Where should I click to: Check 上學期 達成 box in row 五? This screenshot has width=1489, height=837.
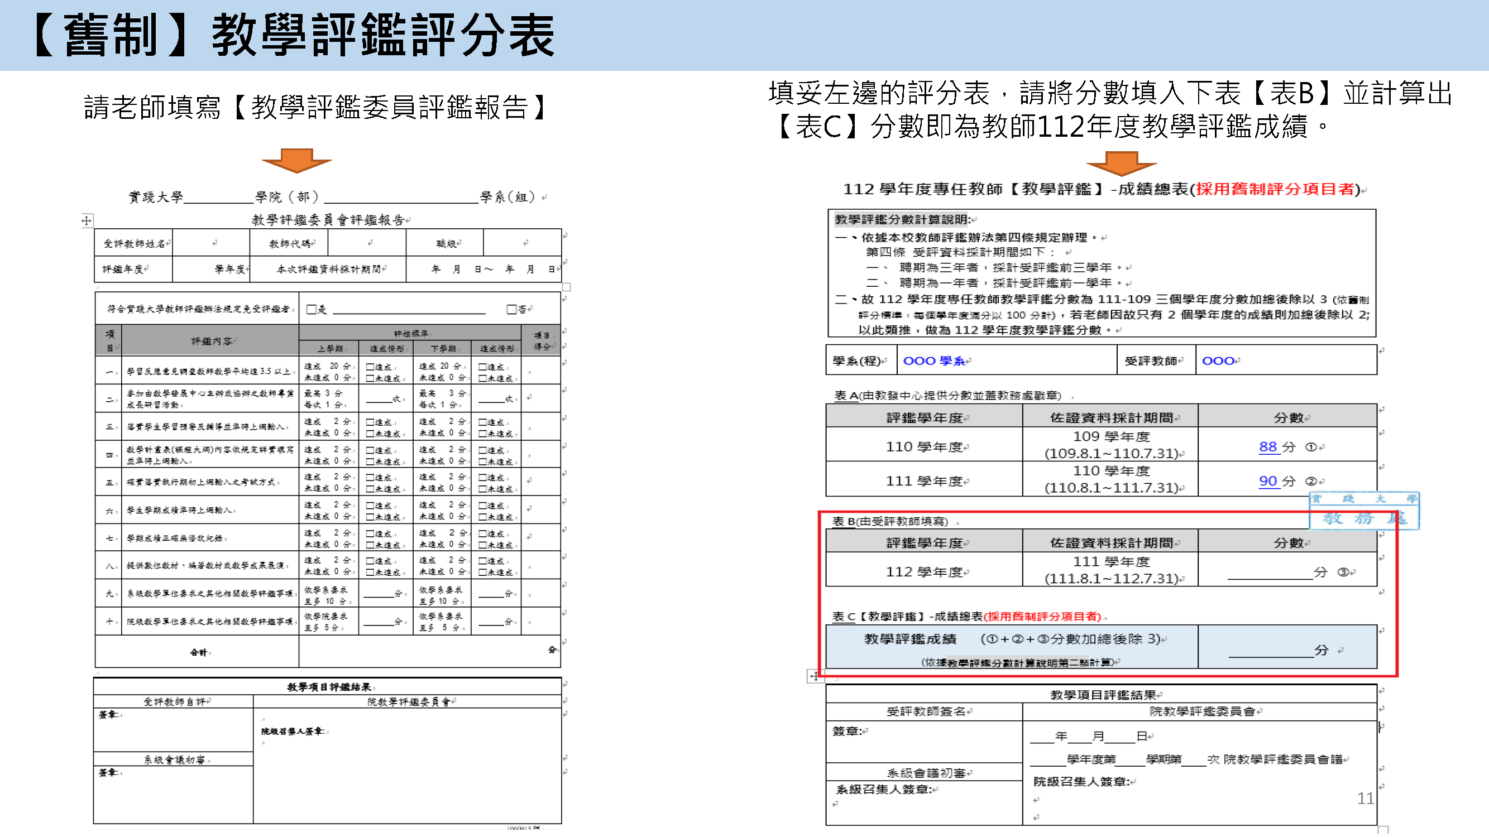click(371, 478)
